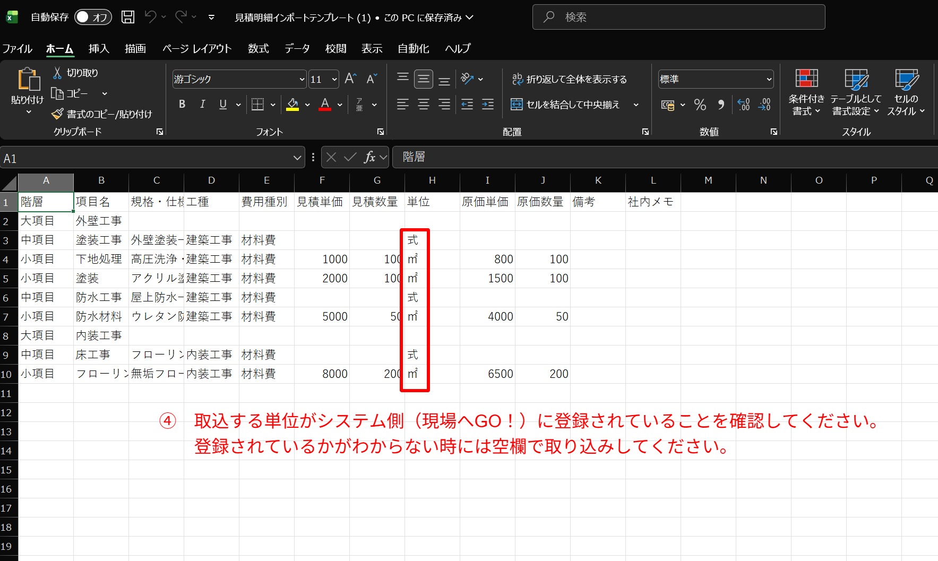Open the 挿入 ribbon tab
938x561 pixels.
click(x=99, y=49)
